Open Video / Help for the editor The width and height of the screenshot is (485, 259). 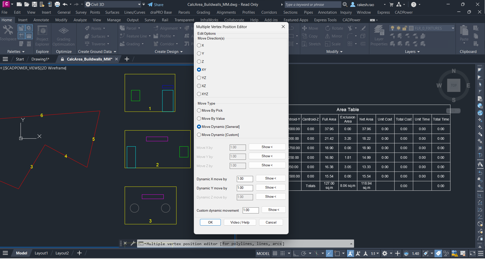pos(240,222)
